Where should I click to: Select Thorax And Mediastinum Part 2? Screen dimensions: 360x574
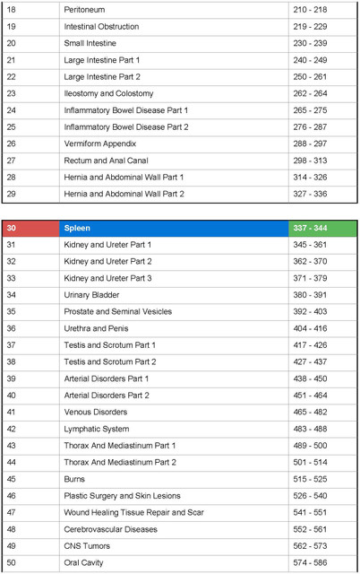pyautogui.click(x=179, y=463)
